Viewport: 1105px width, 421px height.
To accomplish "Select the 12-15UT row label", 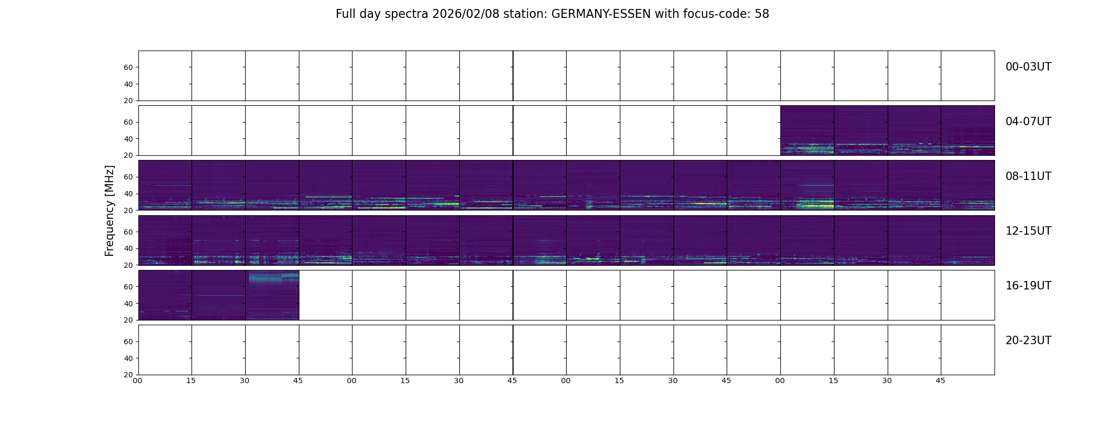I will click(1028, 231).
